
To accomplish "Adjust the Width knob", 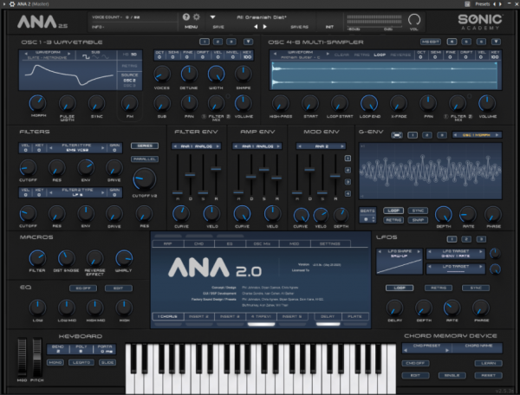I will [216, 74].
